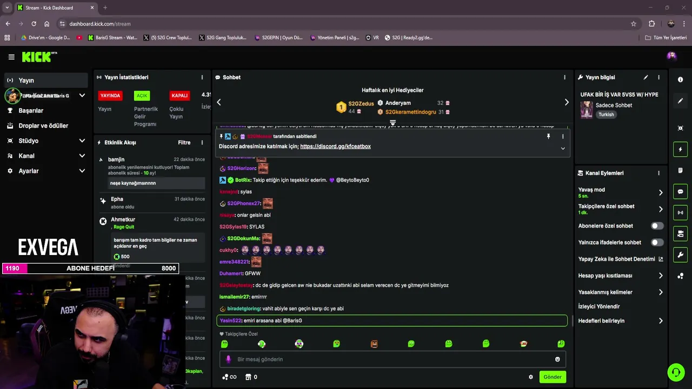The width and height of the screenshot is (692, 389).
Task: Go to next top gifters page
Action: (x=567, y=102)
